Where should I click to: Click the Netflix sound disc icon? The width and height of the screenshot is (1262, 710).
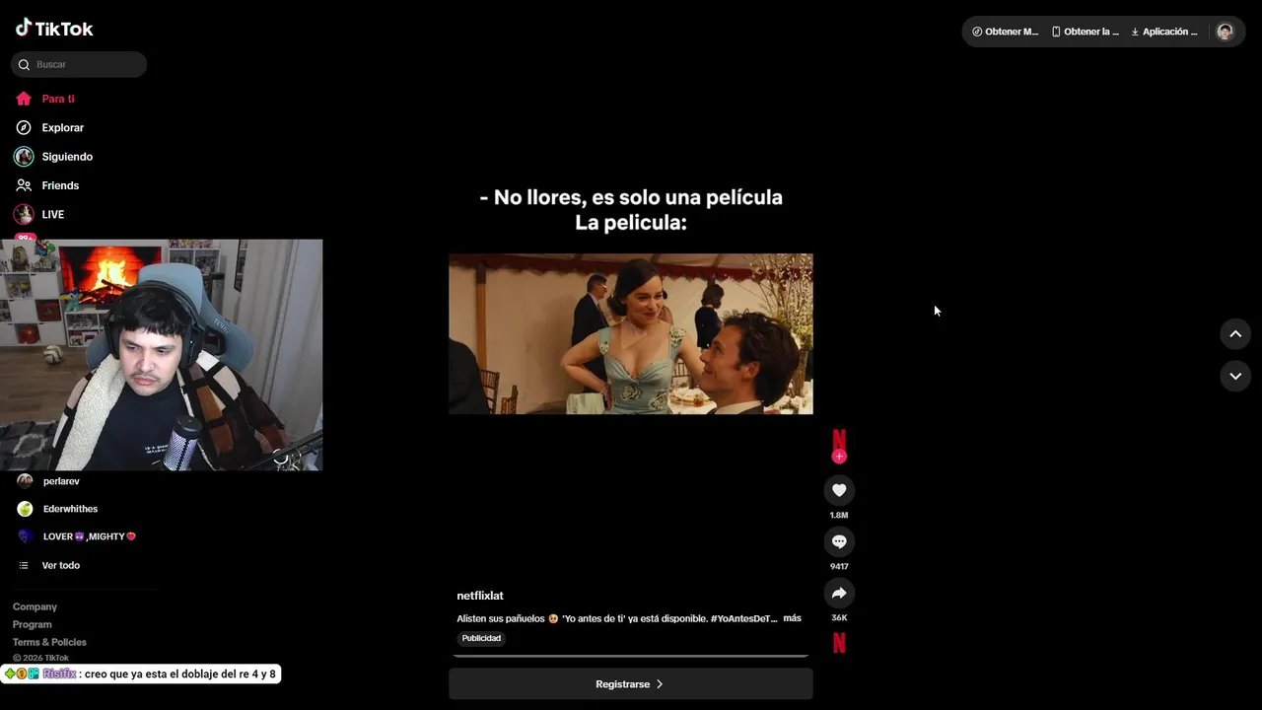pyautogui.click(x=839, y=643)
